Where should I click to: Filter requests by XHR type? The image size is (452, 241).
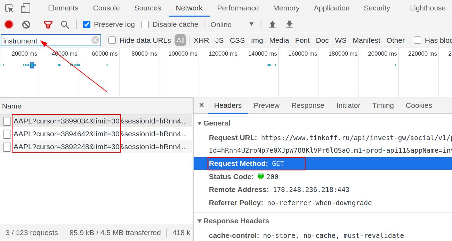pos(201,40)
